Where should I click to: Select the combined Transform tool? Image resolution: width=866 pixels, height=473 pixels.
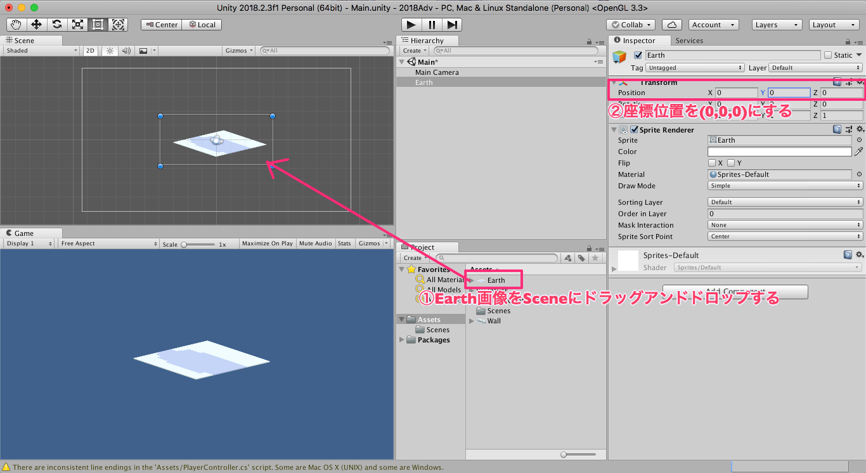point(118,25)
